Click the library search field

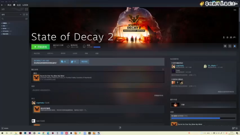pyautogui.click(x=13, y=19)
